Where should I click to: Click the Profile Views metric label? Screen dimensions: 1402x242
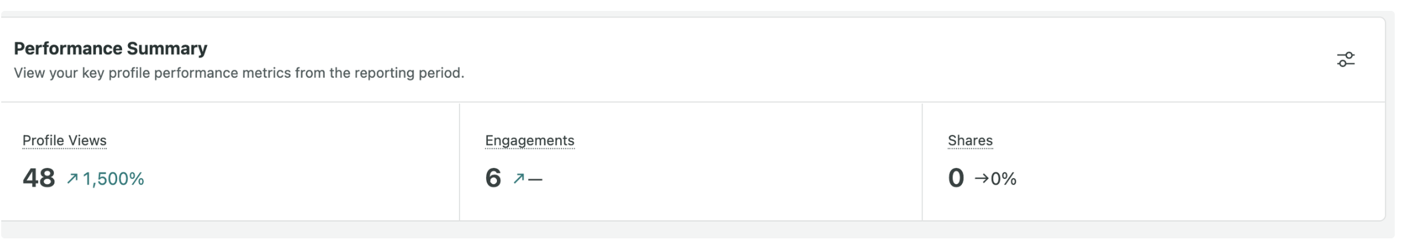pos(64,140)
